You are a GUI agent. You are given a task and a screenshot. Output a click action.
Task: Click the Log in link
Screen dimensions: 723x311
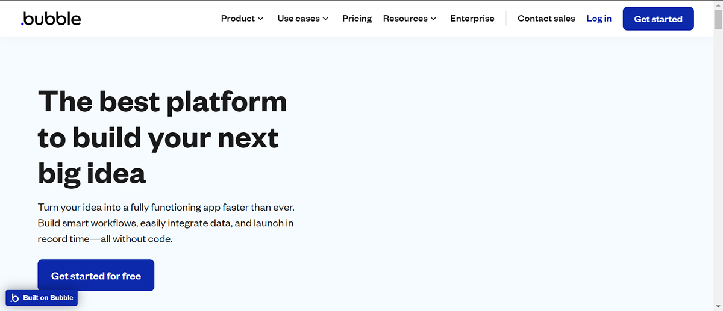599,19
